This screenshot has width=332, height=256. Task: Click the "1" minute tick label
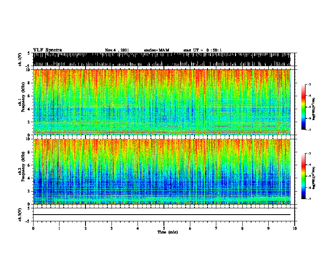coord(59,228)
